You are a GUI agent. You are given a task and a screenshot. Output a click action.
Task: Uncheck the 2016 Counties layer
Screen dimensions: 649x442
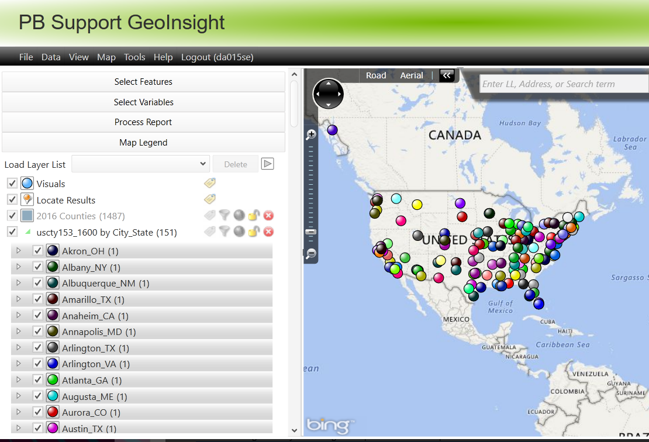pyautogui.click(x=12, y=215)
